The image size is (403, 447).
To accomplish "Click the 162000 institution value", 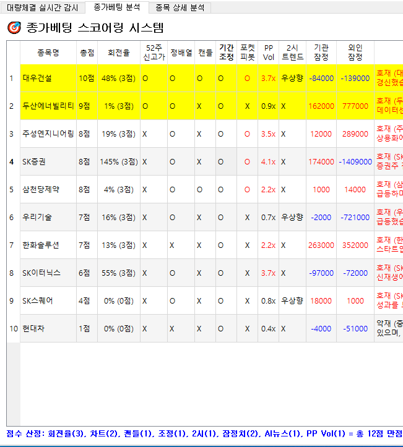I will (321, 106).
